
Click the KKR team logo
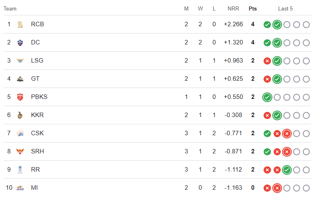20,115
